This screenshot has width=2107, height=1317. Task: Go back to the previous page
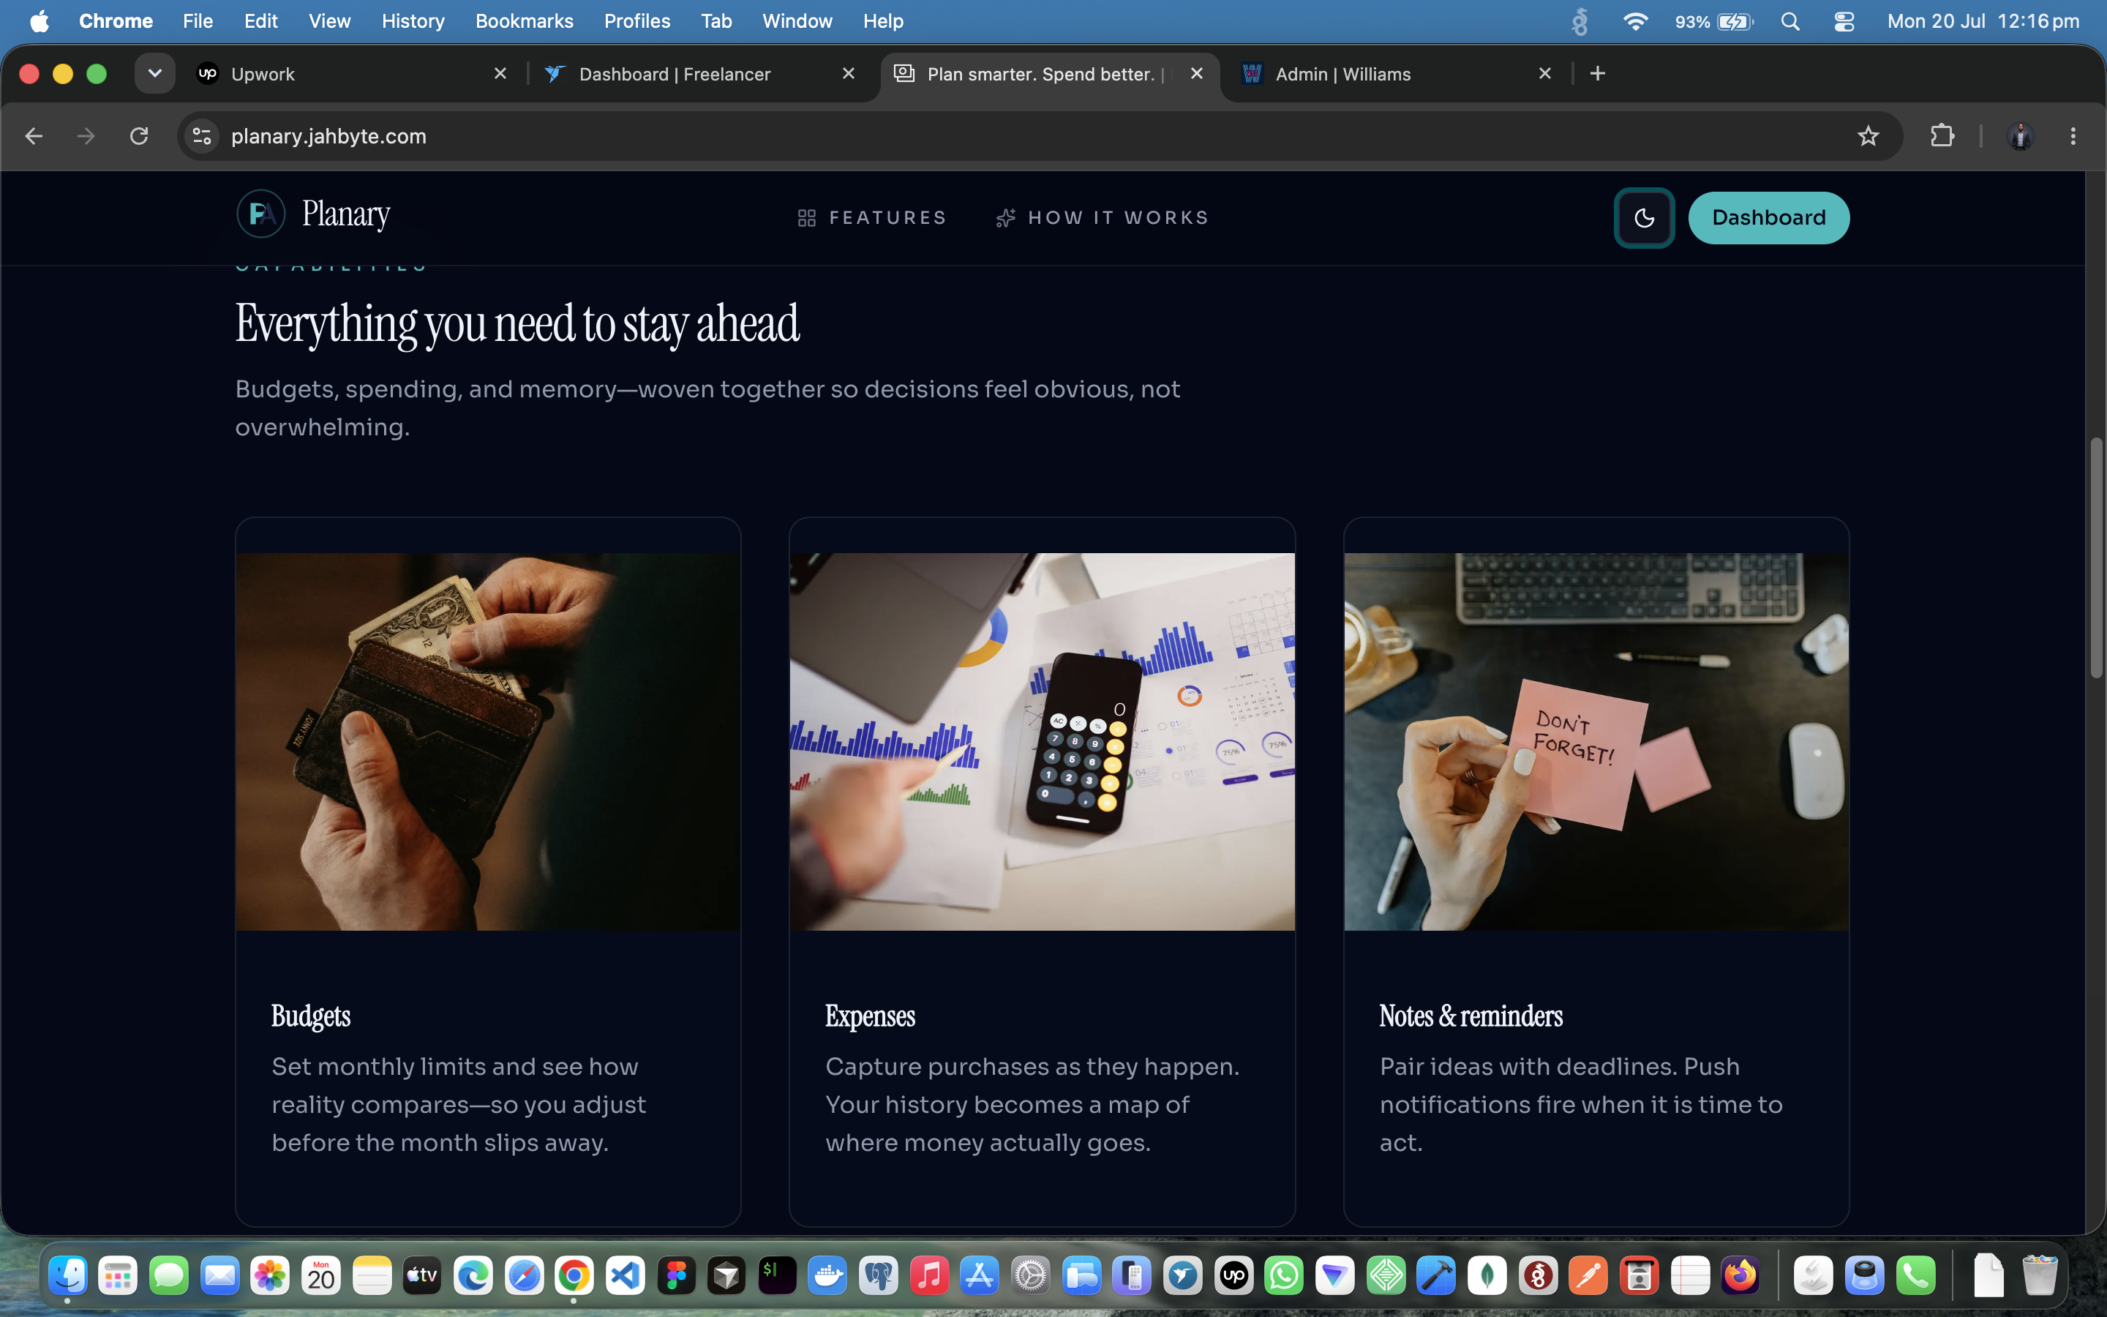click(x=34, y=137)
